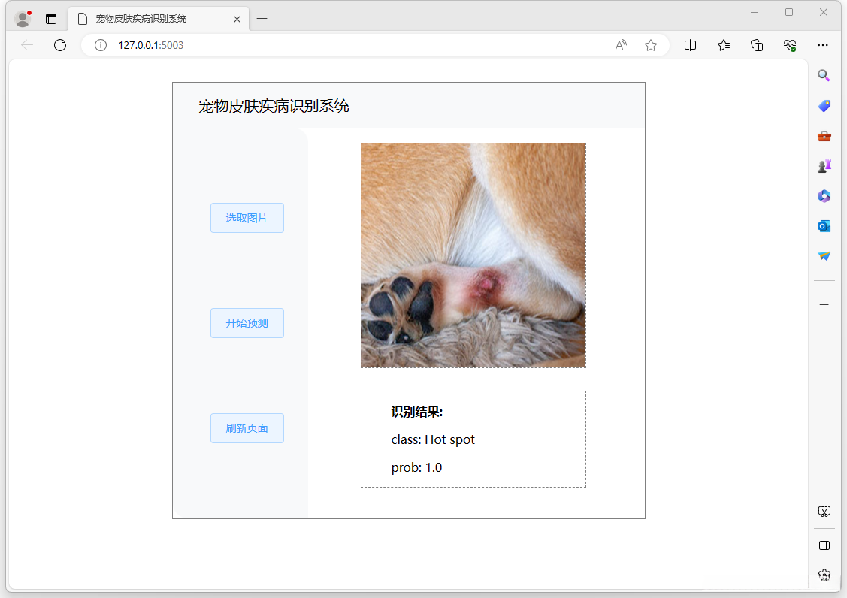Viewport: 847px width, 598px height.
Task: Open the Games sidebar panel
Action: [x=824, y=165]
